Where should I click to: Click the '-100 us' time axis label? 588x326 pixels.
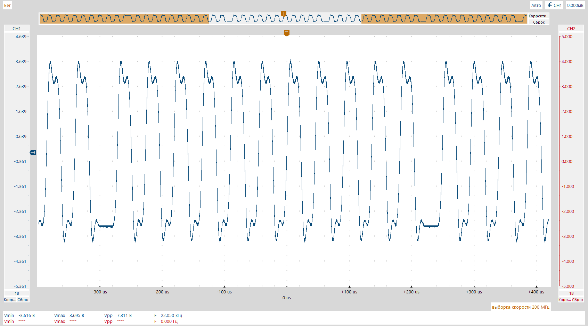[224, 292]
